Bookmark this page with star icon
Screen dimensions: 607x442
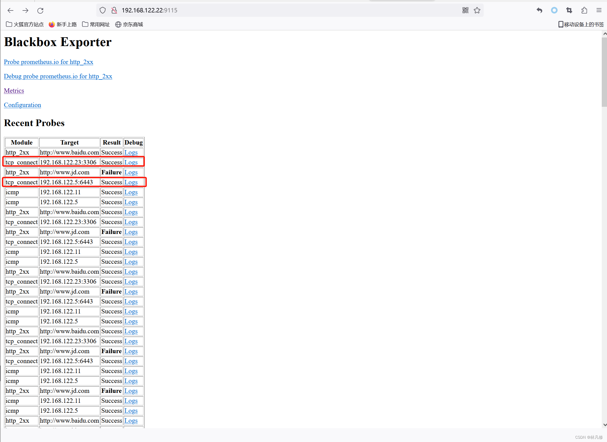(x=477, y=10)
